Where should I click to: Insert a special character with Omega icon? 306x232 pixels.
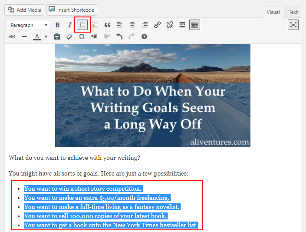tap(82, 37)
